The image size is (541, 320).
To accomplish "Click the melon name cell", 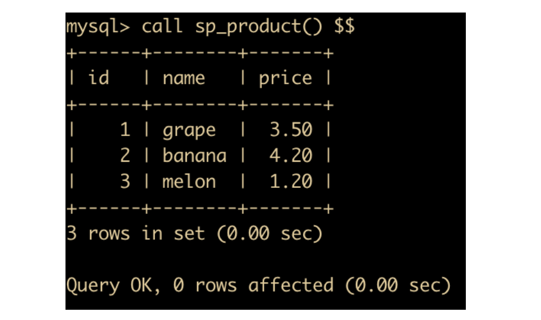I will point(189,182).
